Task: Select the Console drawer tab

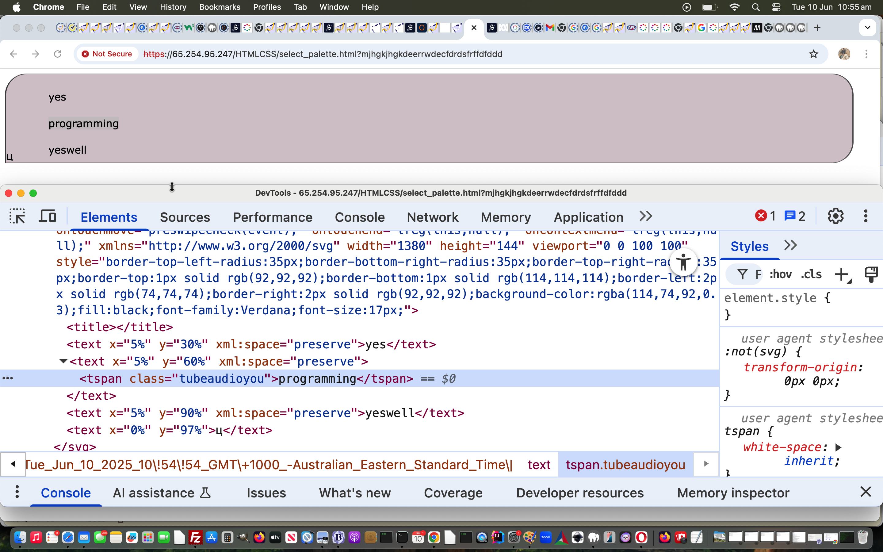Action: pos(66,493)
